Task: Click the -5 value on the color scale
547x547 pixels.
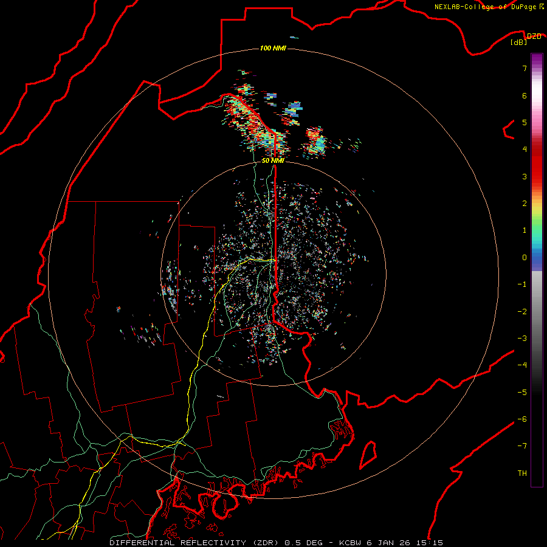Action: [x=522, y=393]
